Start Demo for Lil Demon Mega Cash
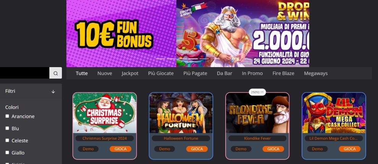 click(317, 149)
